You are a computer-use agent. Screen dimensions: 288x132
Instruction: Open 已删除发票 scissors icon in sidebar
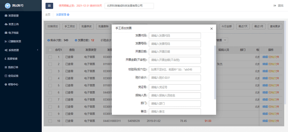coord(6,42)
